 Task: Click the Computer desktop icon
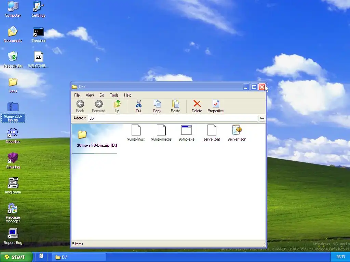(13, 9)
